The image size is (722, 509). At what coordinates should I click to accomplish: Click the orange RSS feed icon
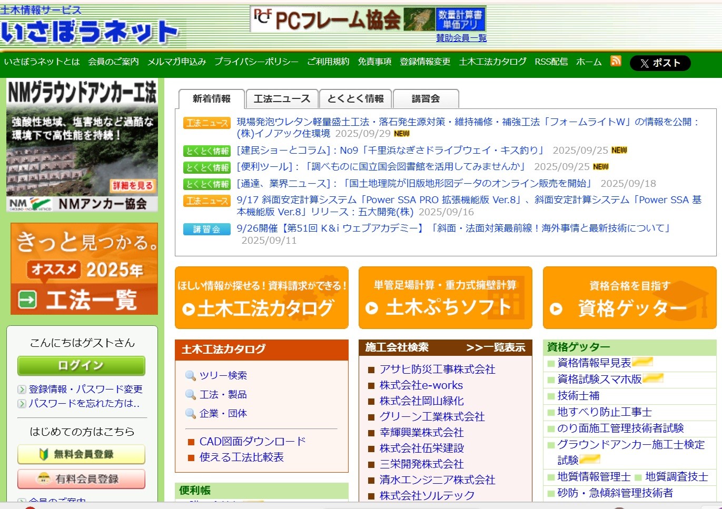click(616, 61)
